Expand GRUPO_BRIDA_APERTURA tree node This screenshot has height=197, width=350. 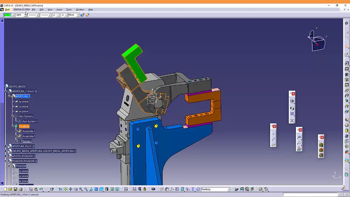6,151
